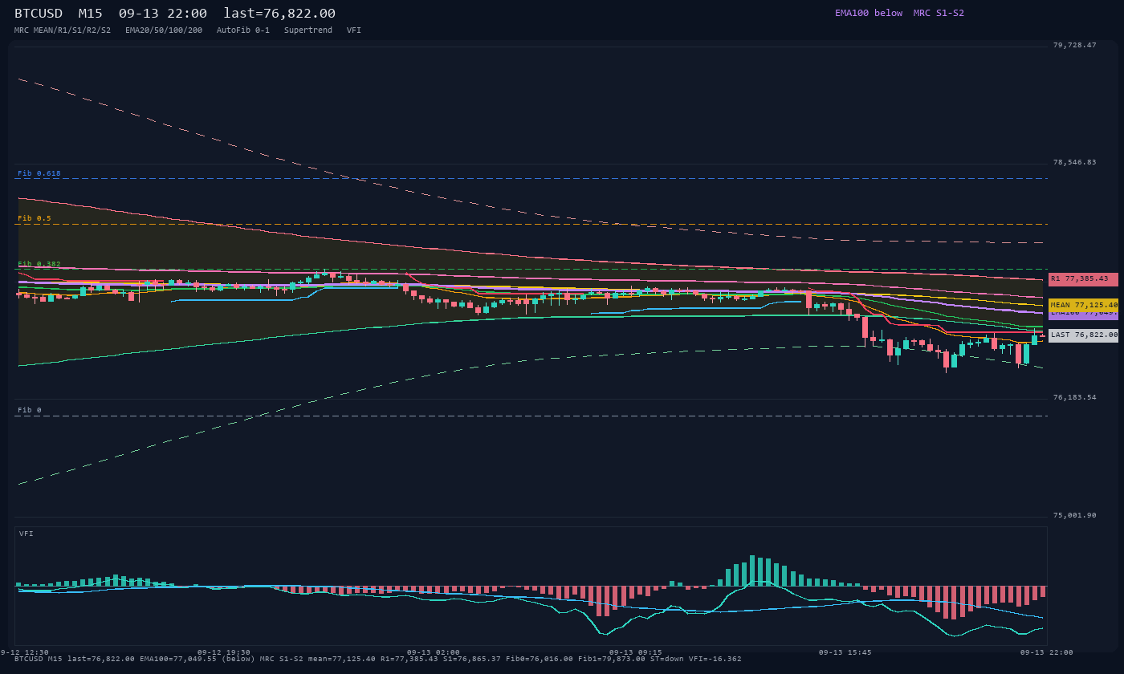
Task: Click the VFI label in the indicator list
Action: point(354,30)
